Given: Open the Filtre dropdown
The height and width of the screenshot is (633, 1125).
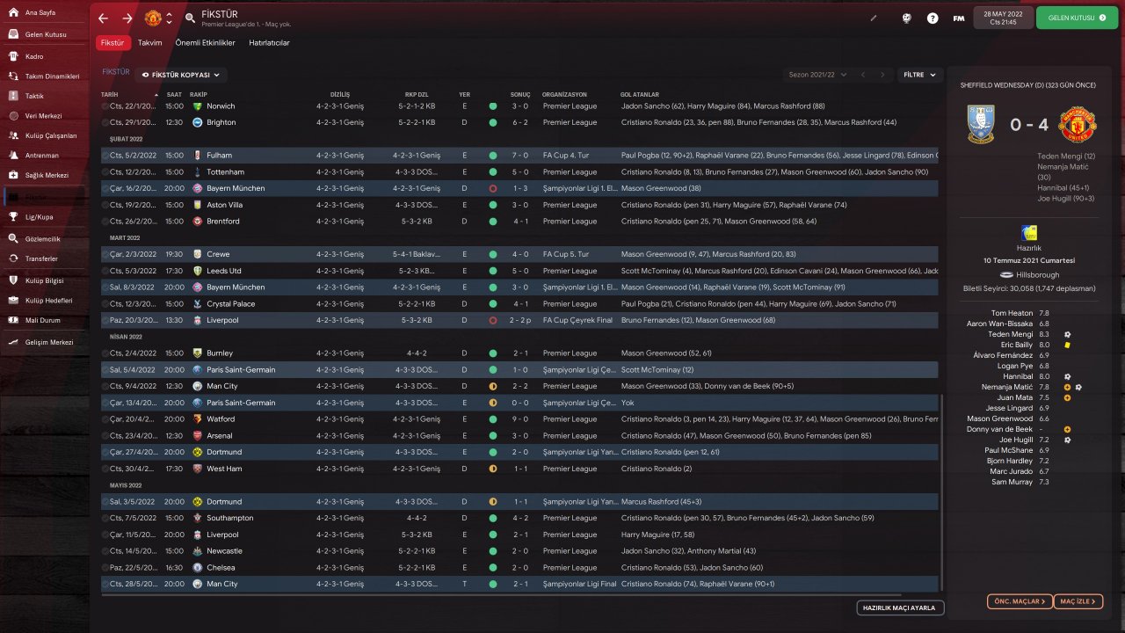Looking at the screenshot, I should pyautogui.click(x=920, y=76).
